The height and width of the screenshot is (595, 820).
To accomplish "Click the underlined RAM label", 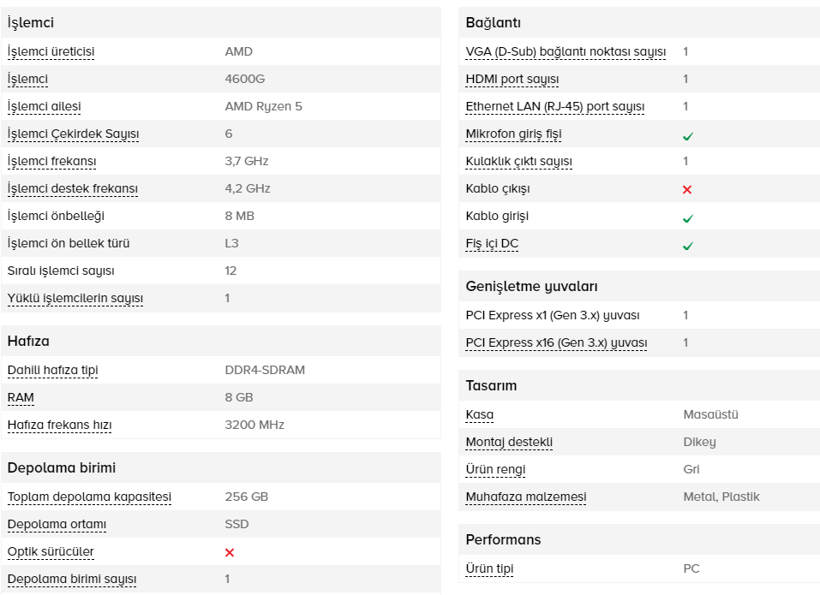I will (21, 397).
